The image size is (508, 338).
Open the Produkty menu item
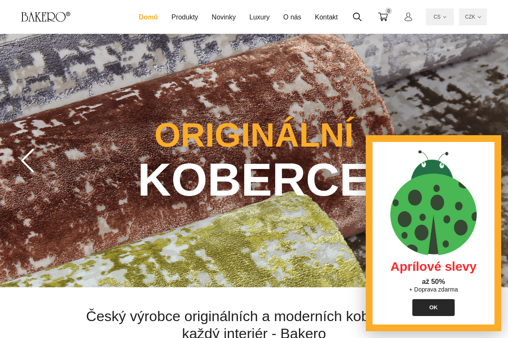pos(185,17)
